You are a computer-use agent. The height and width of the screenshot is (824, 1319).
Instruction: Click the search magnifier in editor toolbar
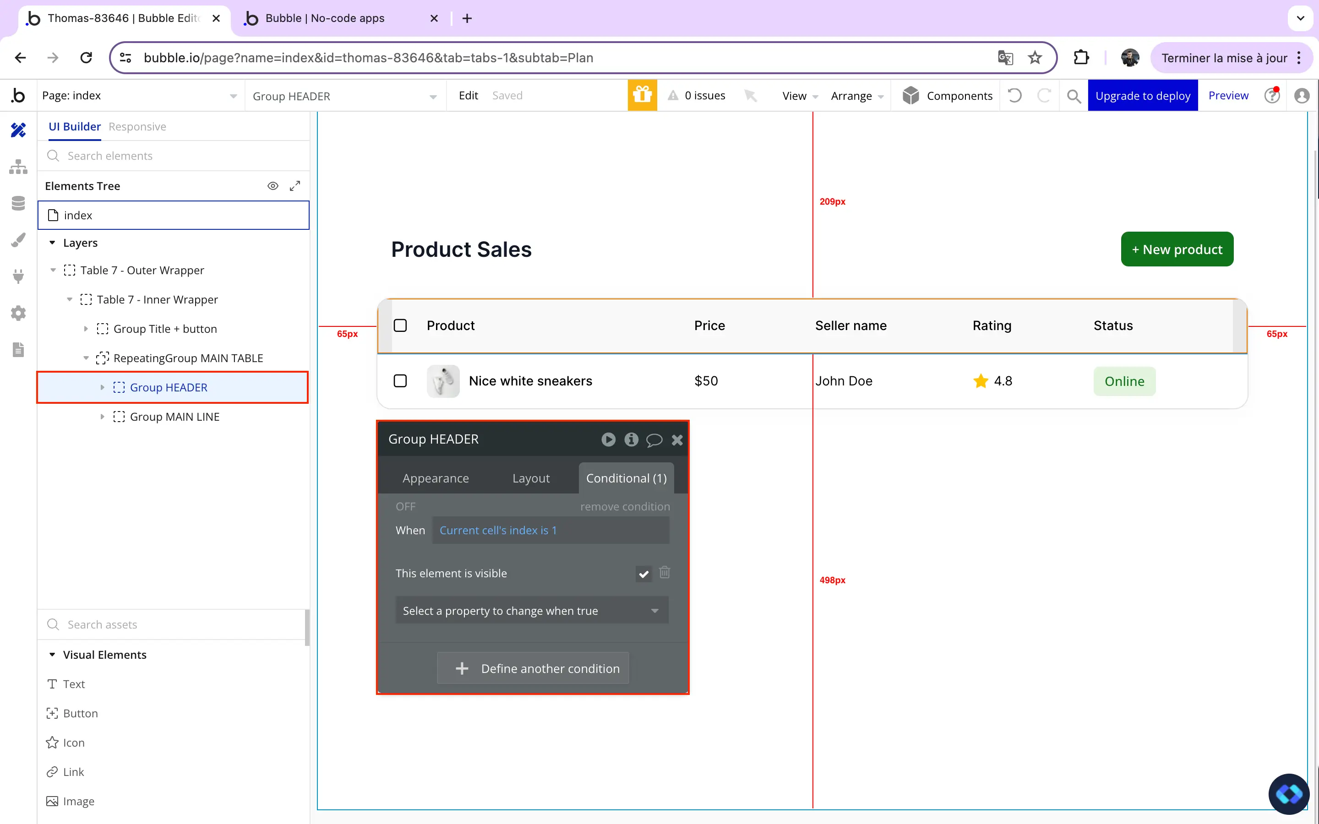[x=1073, y=96]
